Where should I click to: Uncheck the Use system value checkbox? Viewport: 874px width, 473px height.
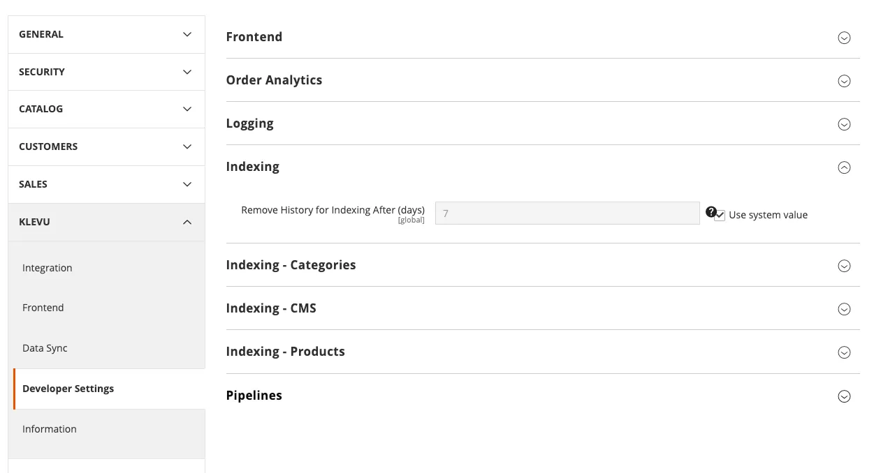click(x=720, y=216)
